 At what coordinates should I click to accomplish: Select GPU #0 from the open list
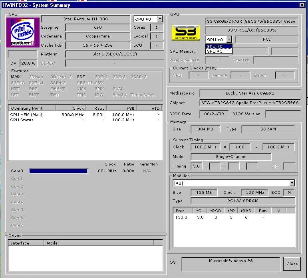pyautogui.click(x=219, y=46)
